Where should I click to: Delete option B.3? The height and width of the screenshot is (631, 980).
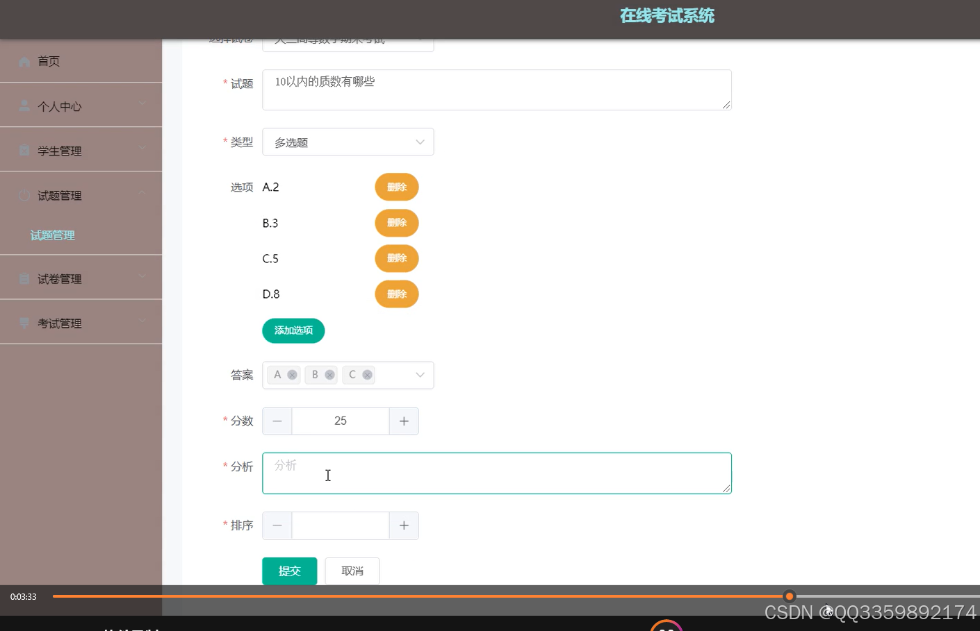(397, 223)
